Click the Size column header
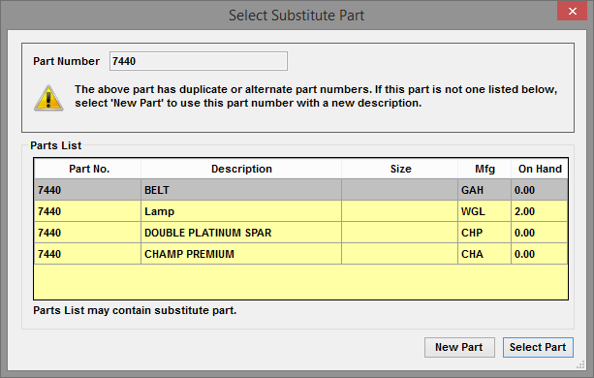 (399, 169)
